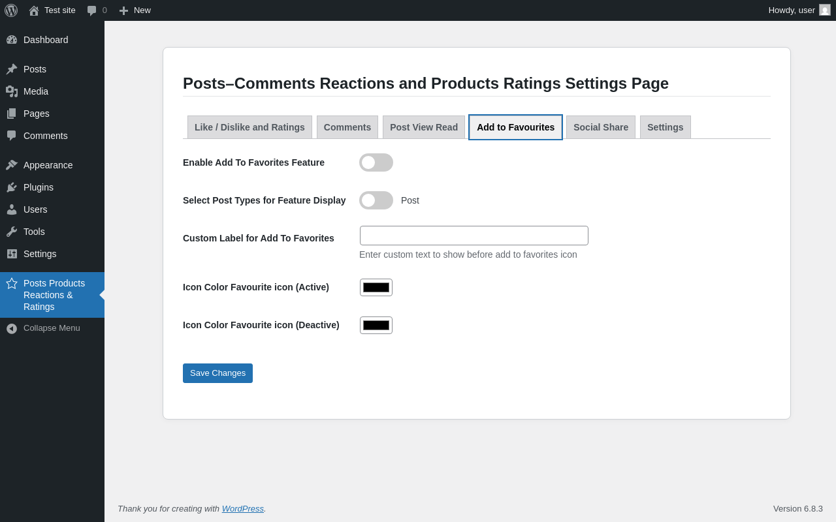Click the New plus icon
Screen dimensions: 836x522
(x=123, y=10)
